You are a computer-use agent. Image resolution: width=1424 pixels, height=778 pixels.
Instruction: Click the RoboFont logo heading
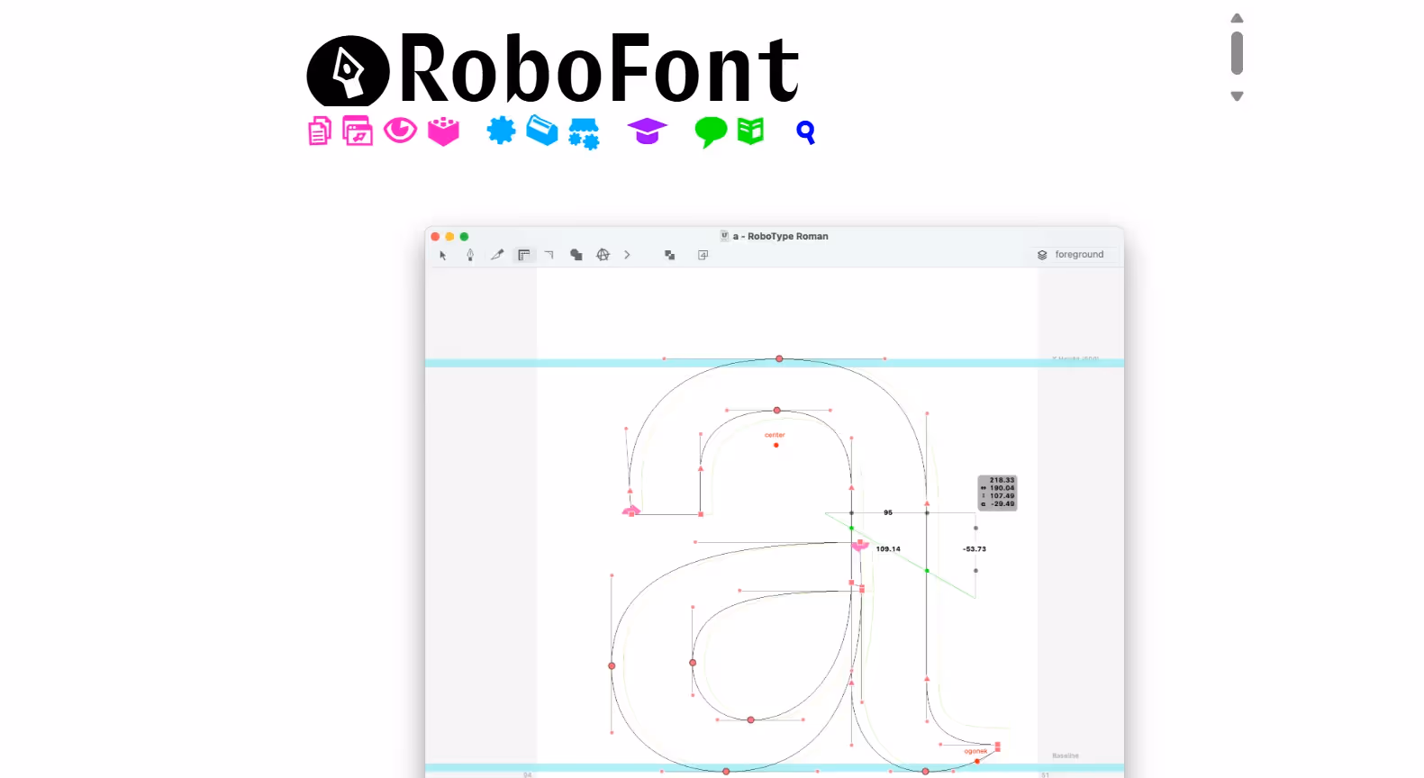coord(553,69)
